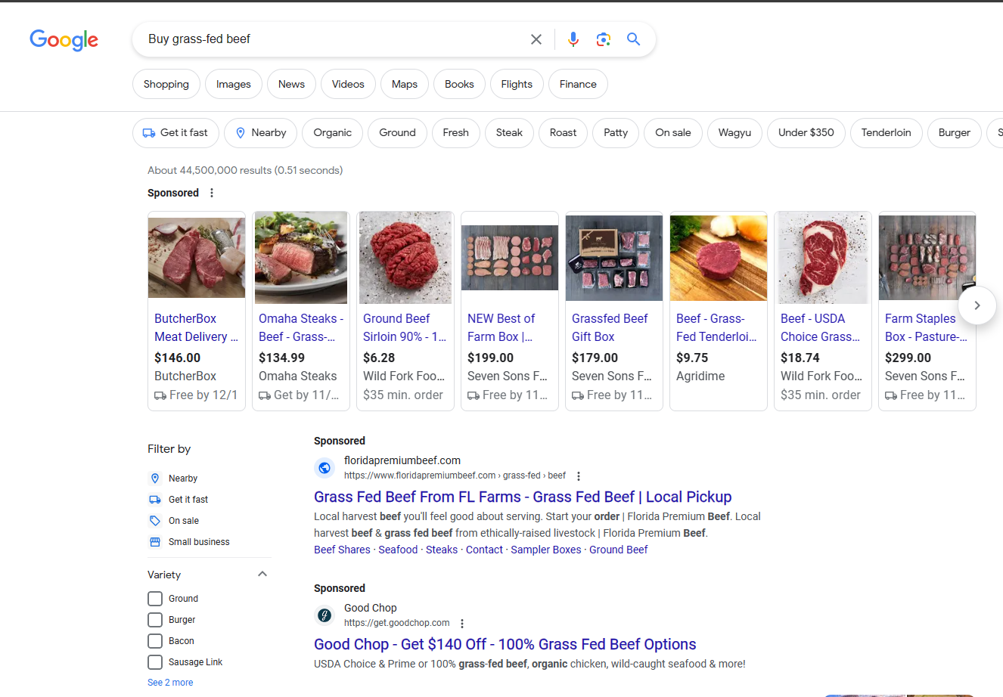1003x697 pixels.
Task: Click Nearby location pin icon in Filter by
Action: pos(155,479)
